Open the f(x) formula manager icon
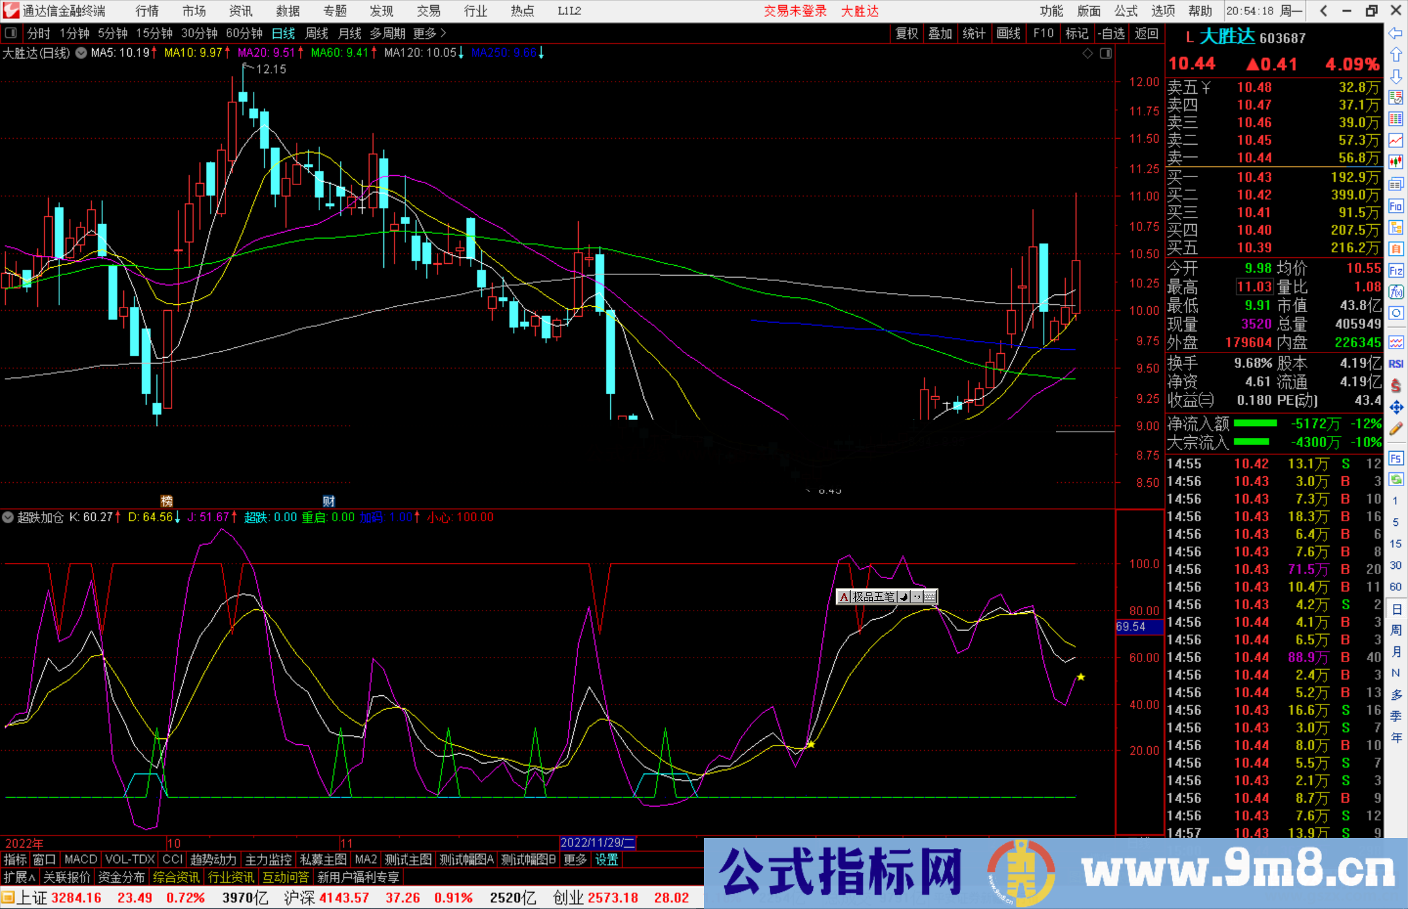 pyautogui.click(x=1396, y=292)
